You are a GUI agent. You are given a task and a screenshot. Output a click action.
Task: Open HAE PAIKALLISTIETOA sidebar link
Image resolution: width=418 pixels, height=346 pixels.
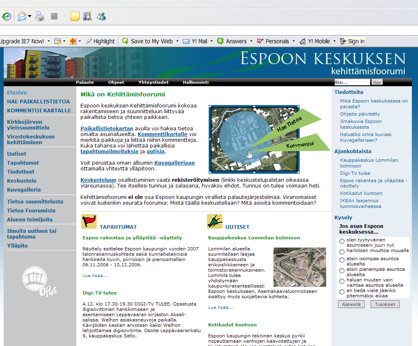tap(38, 102)
